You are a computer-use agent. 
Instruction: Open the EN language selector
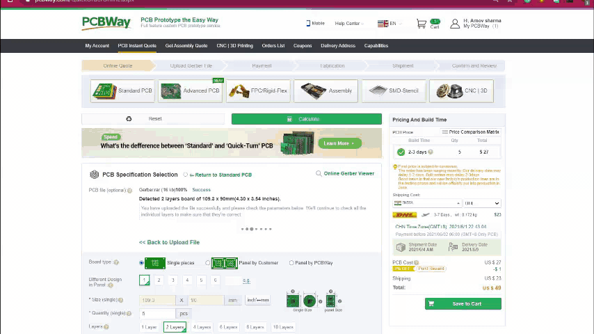point(389,24)
